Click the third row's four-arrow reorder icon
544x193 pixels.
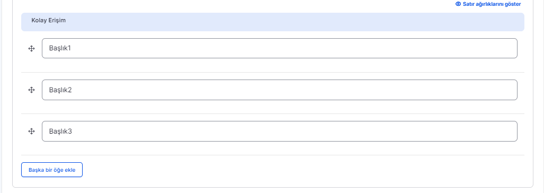pyautogui.click(x=32, y=131)
